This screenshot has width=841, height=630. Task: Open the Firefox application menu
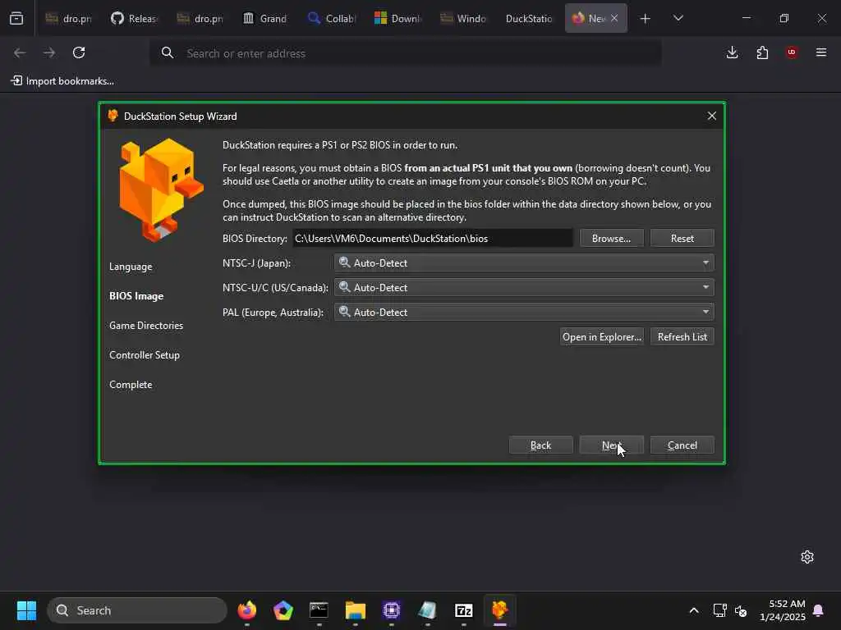(x=821, y=52)
